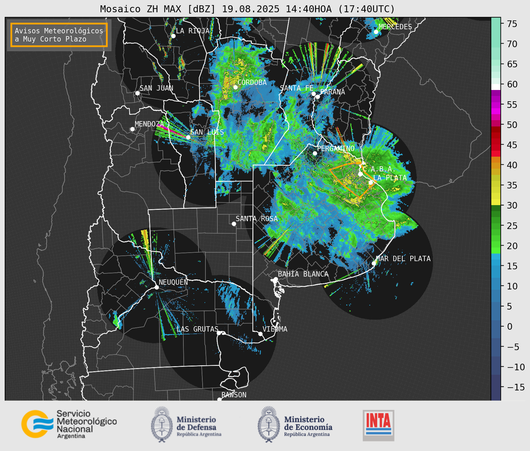The height and width of the screenshot is (451, 530).
Task: Click the 'SANTA ROSA' map label
Action: [257, 219]
